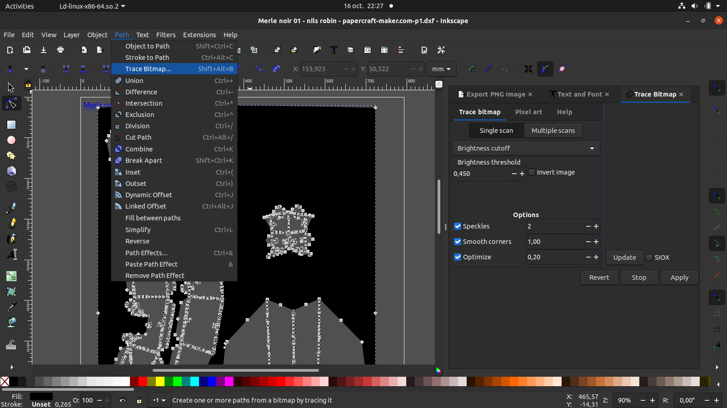Expand Ld-linux app menu in top bar
The height and width of the screenshot is (408, 727).
coord(92,6)
